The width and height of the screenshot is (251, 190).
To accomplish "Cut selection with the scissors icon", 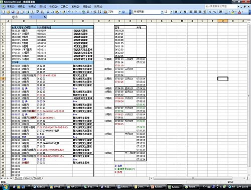I will click(48, 12).
